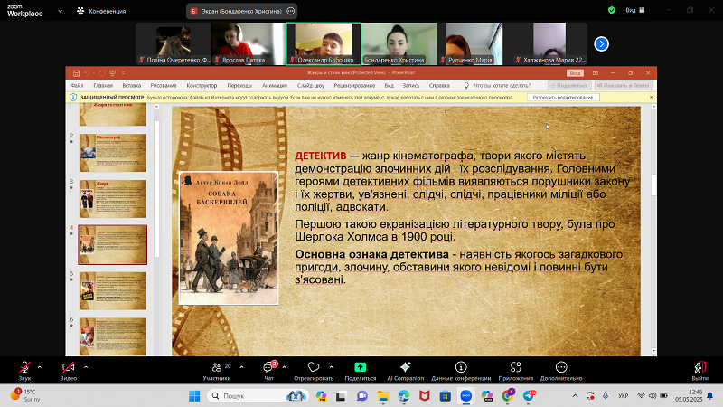Screen dimensions: 723x407
Task: Select slide 5 thumbnail in panel
Action: pyautogui.click(x=112, y=290)
